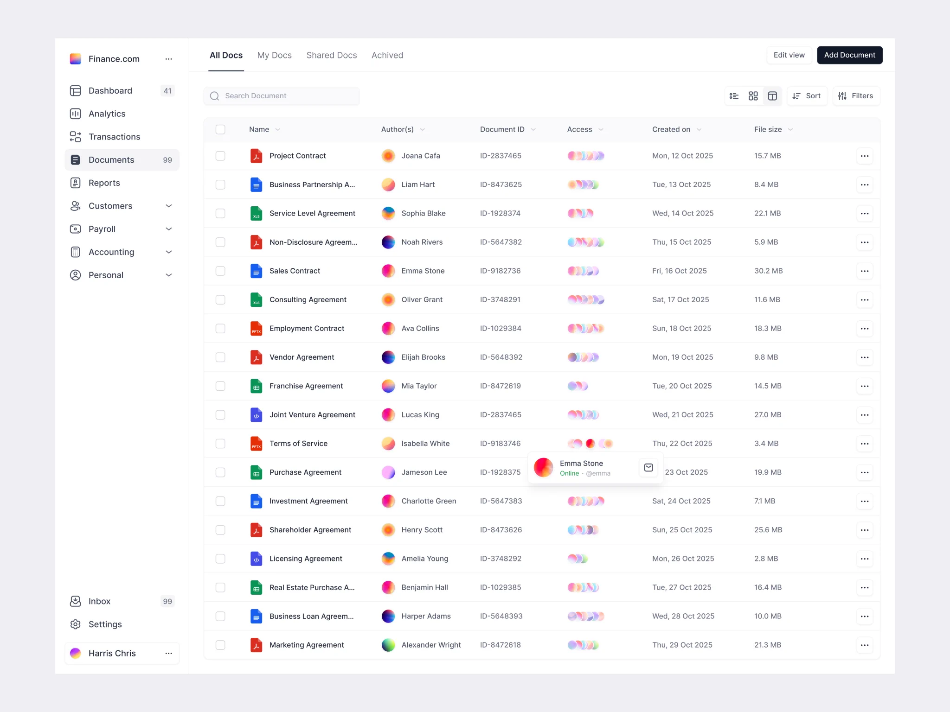The width and height of the screenshot is (950, 712).
Task: Open the Finance.com workspace menu dots
Action: click(x=169, y=59)
